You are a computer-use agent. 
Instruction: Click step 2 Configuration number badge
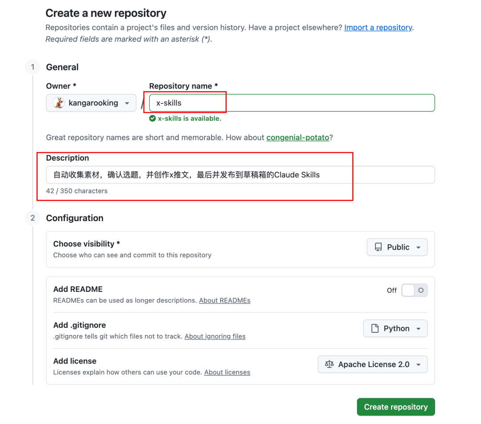(x=33, y=218)
